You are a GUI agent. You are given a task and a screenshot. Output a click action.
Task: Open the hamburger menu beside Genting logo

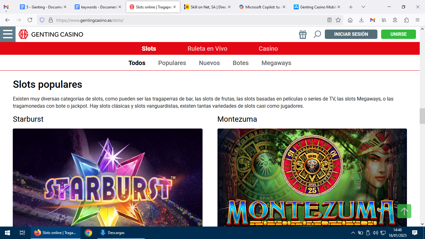[8, 34]
